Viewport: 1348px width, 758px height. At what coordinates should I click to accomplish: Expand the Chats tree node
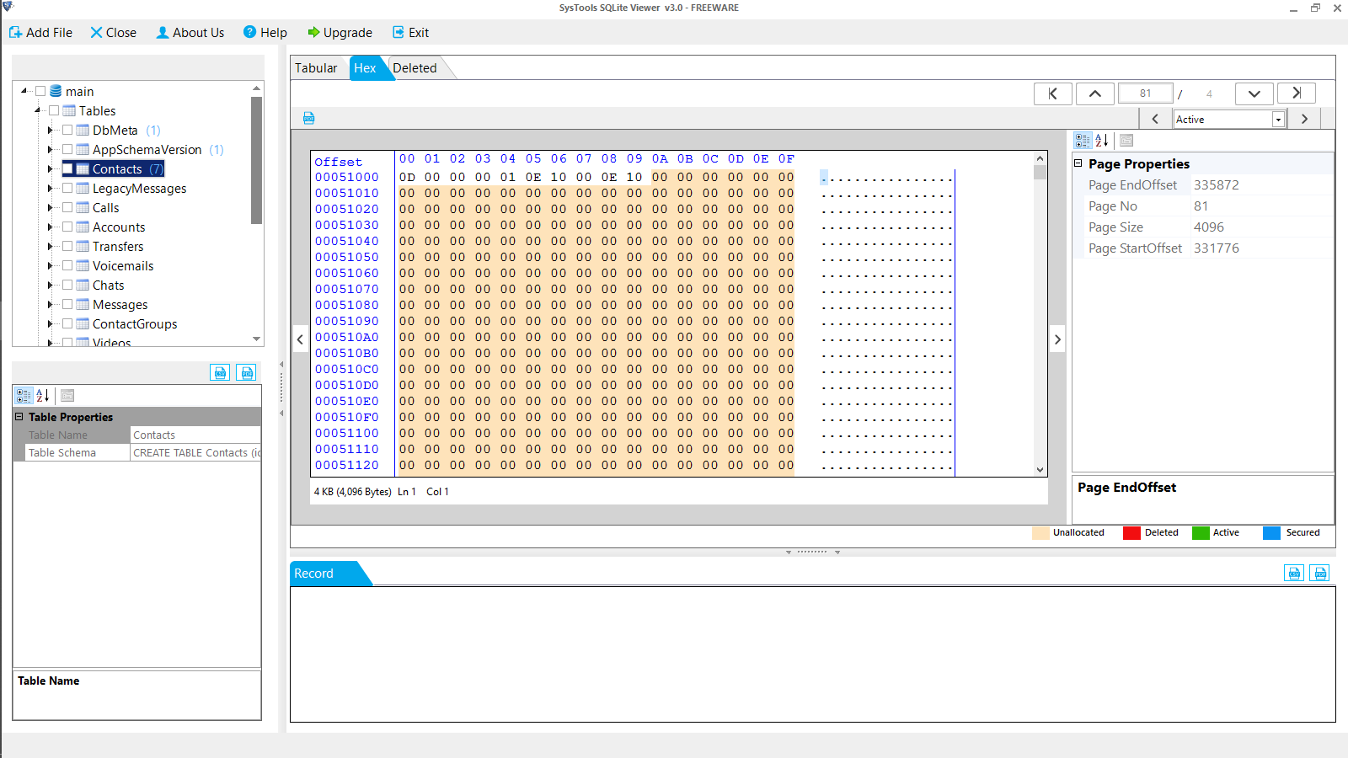click(51, 285)
